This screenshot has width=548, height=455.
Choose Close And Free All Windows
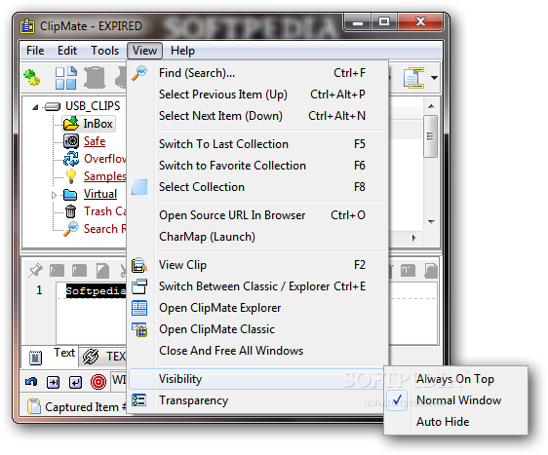coord(258,350)
